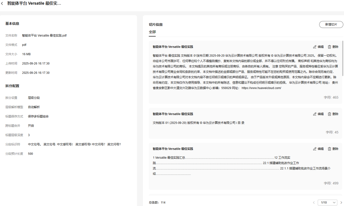Click the 字符: 499 character count
344x206 pixels.
pos(331,183)
